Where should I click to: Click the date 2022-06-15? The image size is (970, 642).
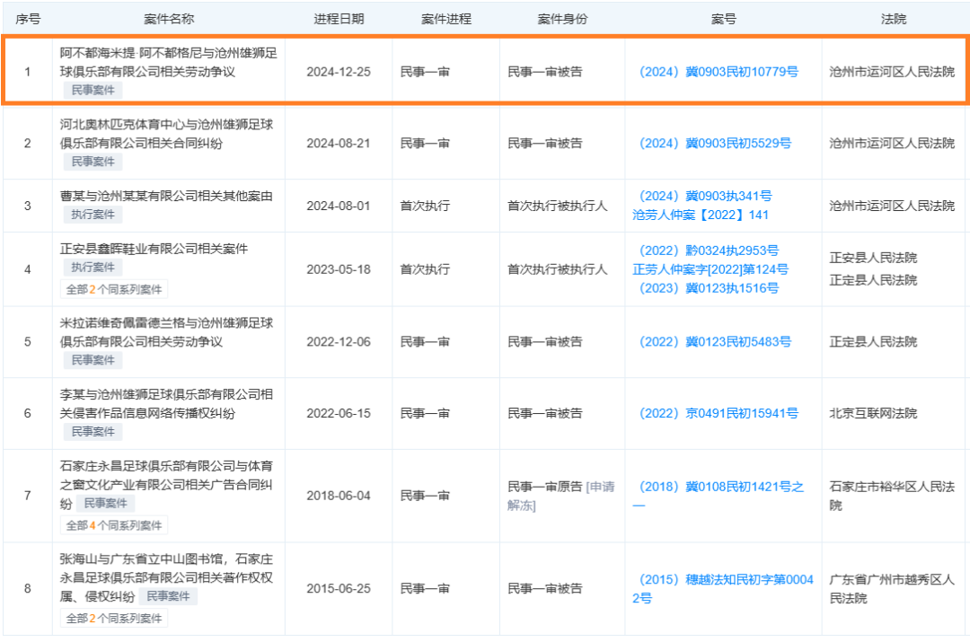point(339,413)
